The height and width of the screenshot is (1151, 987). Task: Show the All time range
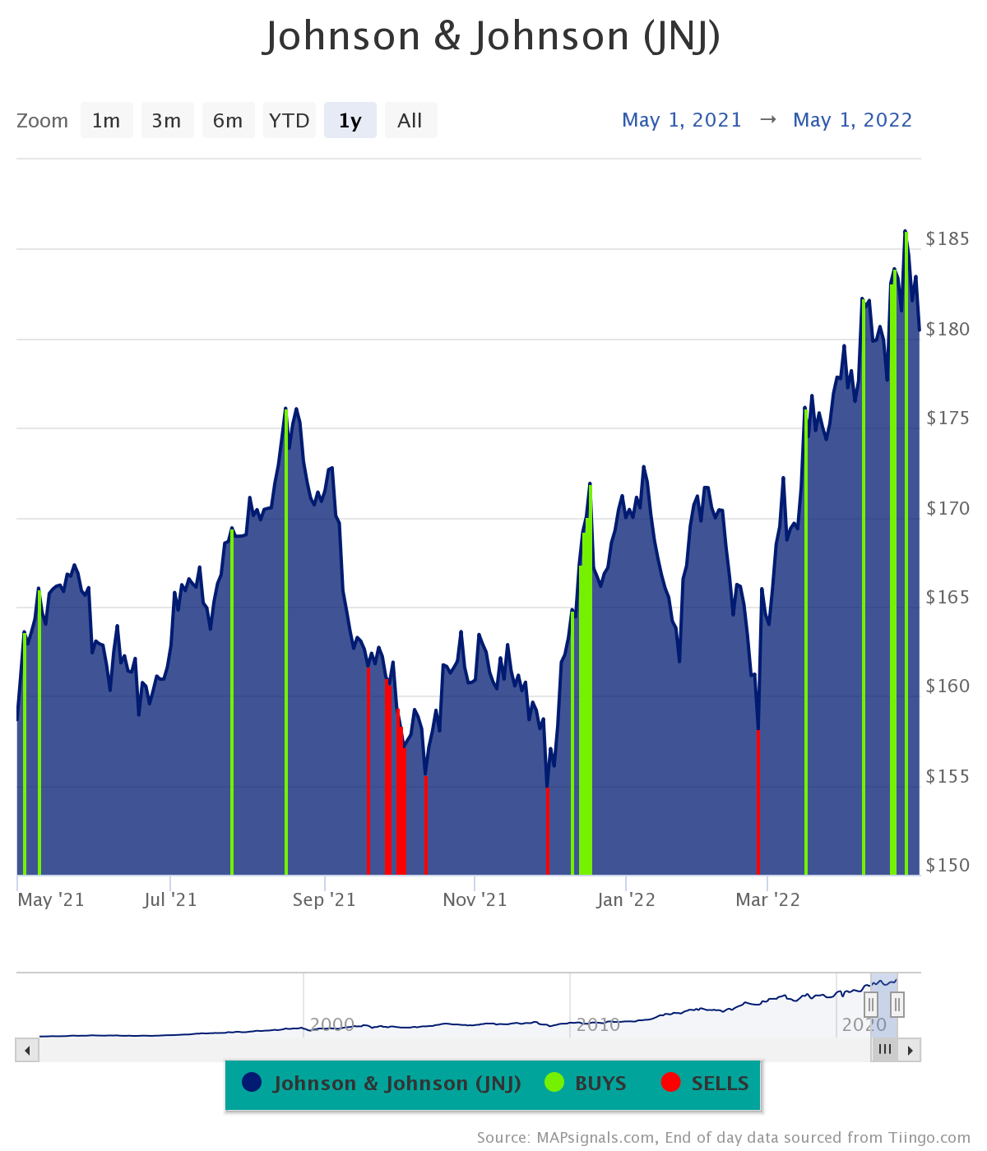coord(410,121)
